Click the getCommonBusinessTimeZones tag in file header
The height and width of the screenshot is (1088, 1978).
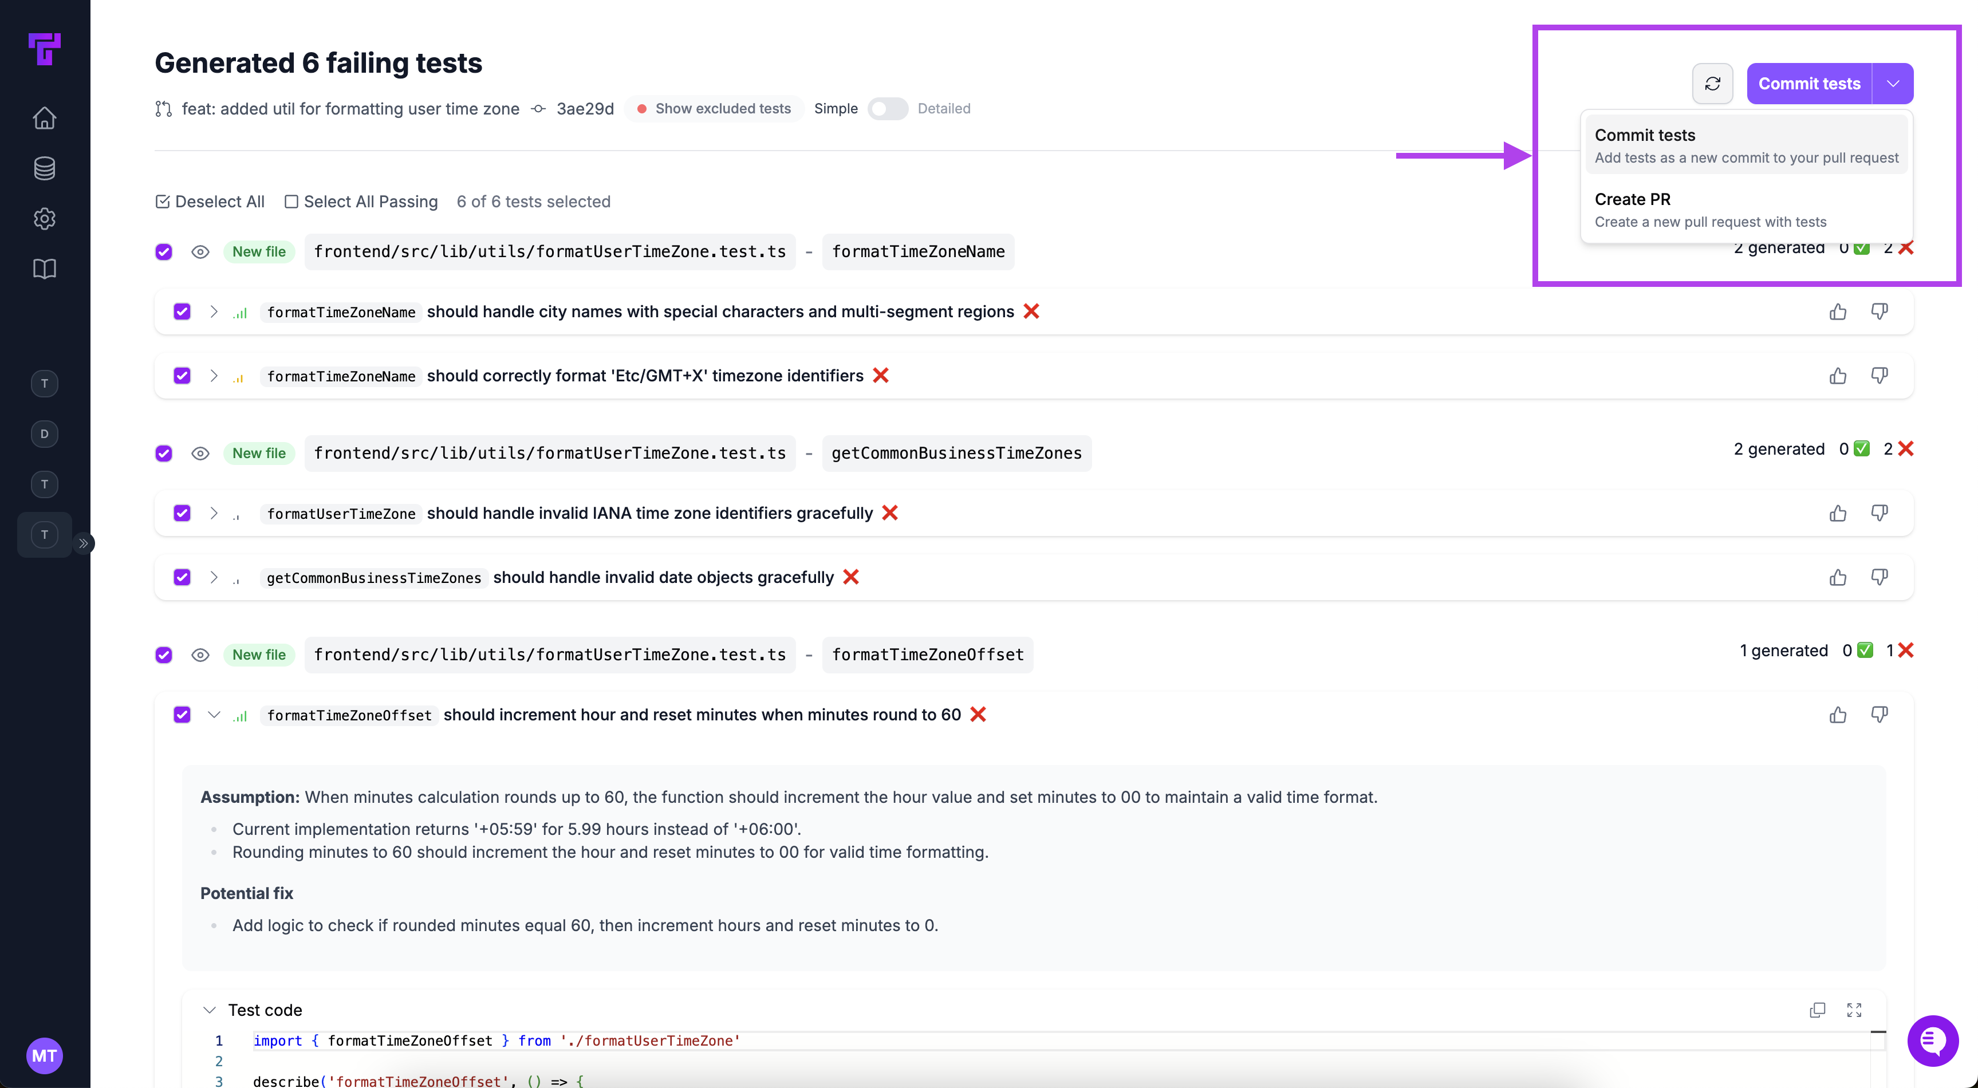coord(957,453)
